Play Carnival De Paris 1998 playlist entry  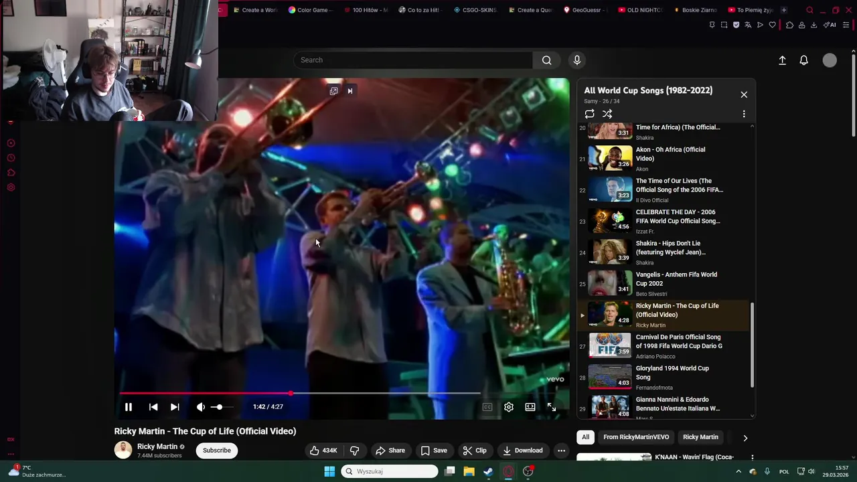(x=663, y=346)
